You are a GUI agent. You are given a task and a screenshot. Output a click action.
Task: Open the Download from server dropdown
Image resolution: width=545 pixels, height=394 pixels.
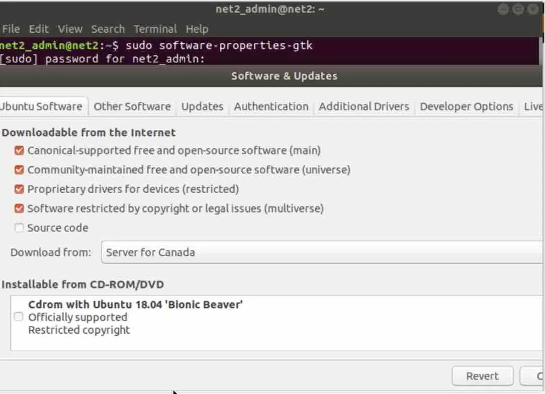[x=322, y=252]
